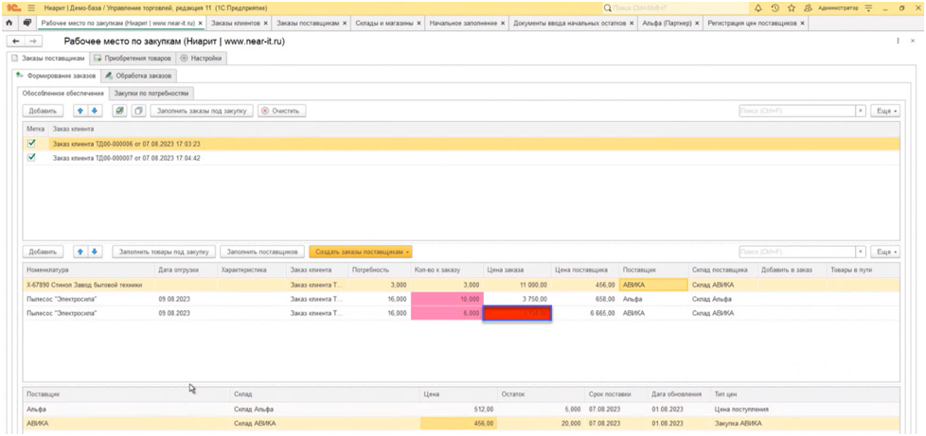Focus the client orders search field

tap(797, 111)
